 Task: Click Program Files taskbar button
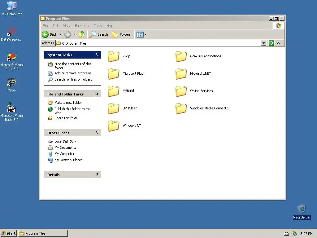[x=43, y=233]
